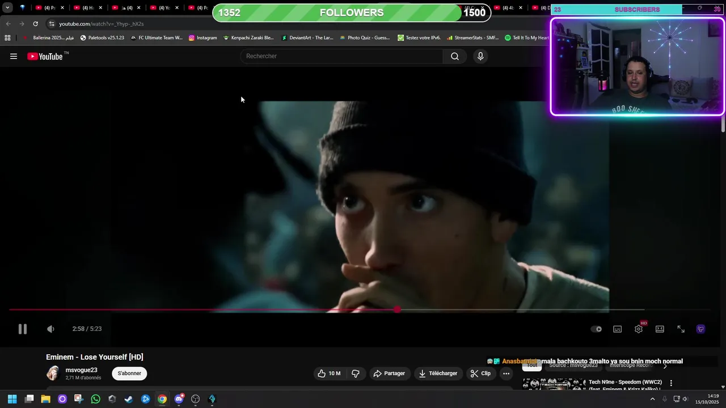Subscribe with the S'abonner button
This screenshot has width=726, height=408.
(x=129, y=373)
